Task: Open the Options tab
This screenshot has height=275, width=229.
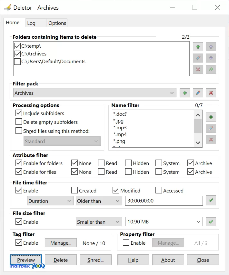Action: coord(57,23)
